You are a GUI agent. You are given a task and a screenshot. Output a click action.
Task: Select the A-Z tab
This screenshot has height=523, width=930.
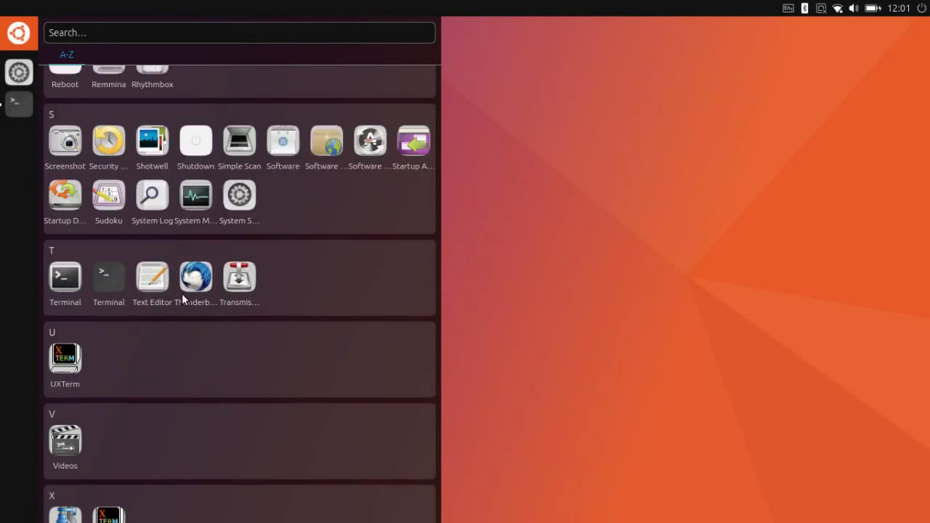pyautogui.click(x=67, y=54)
